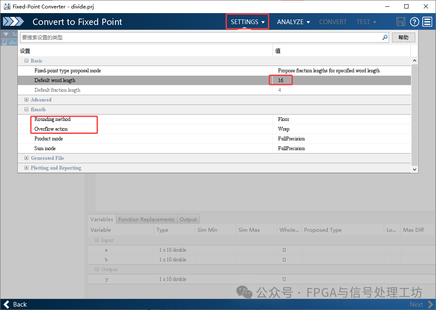The width and height of the screenshot is (436, 310).
Task: Open the ANALYZE dropdown
Action: click(293, 22)
